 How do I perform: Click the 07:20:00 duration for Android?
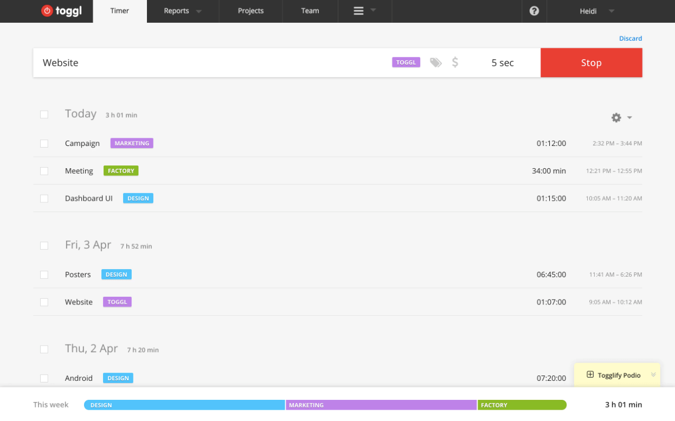click(x=551, y=378)
